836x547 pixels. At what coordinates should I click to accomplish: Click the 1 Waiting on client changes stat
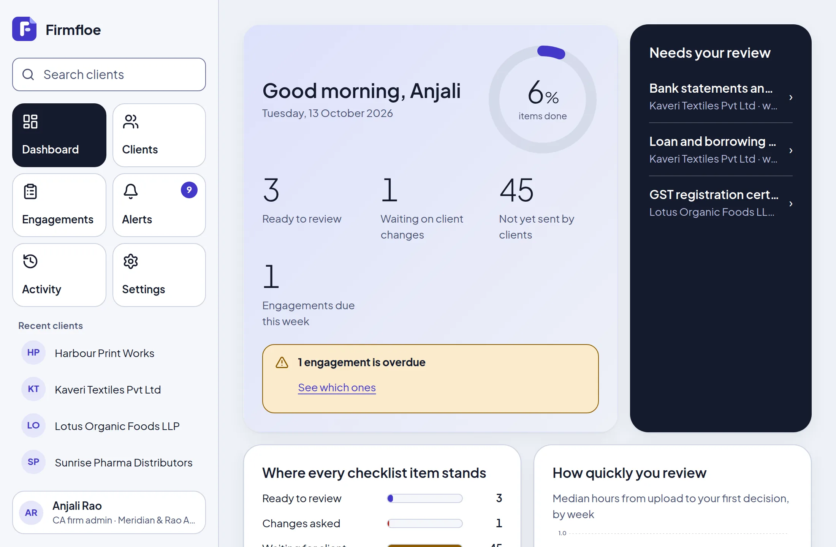pyautogui.click(x=422, y=209)
